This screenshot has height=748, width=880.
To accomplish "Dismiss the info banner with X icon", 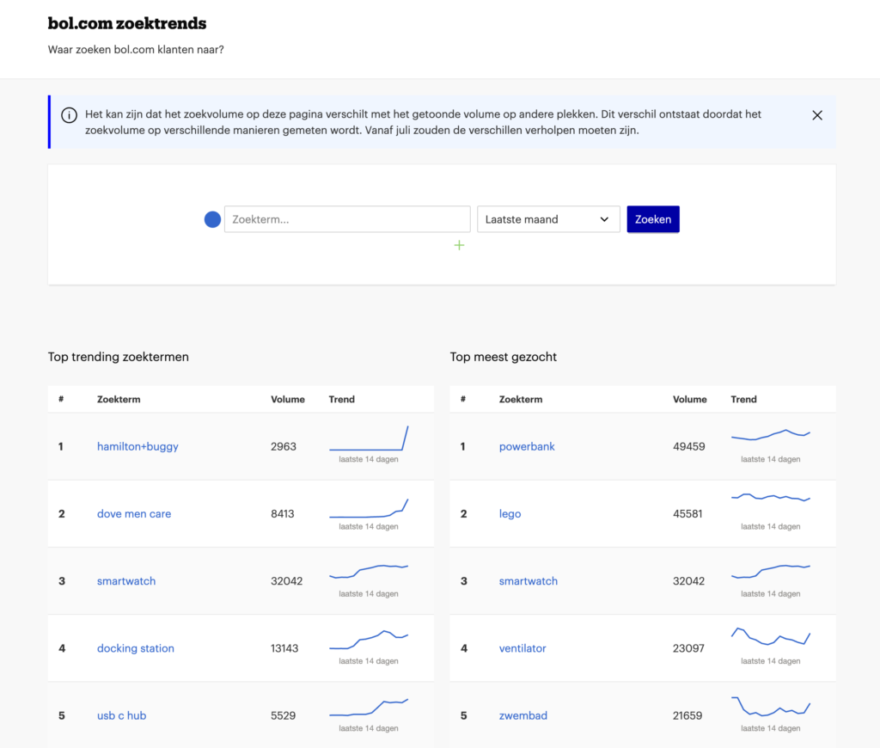I will 816,115.
